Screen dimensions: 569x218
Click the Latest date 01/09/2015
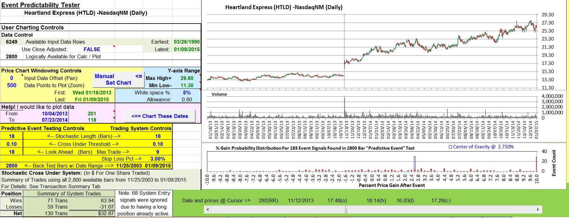(187, 49)
